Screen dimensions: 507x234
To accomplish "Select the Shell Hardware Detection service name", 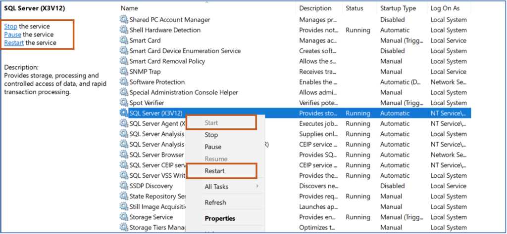I will 165,30.
